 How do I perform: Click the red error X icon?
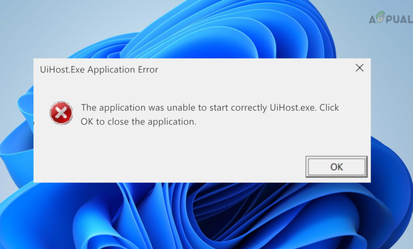point(61,113)
